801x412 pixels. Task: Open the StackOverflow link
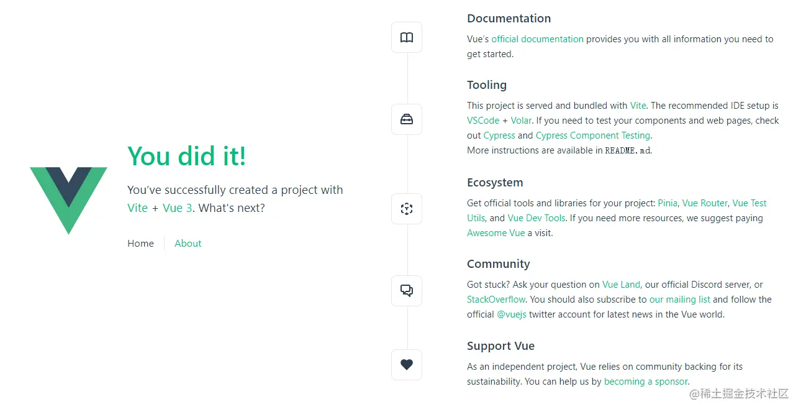click(496, 300)
